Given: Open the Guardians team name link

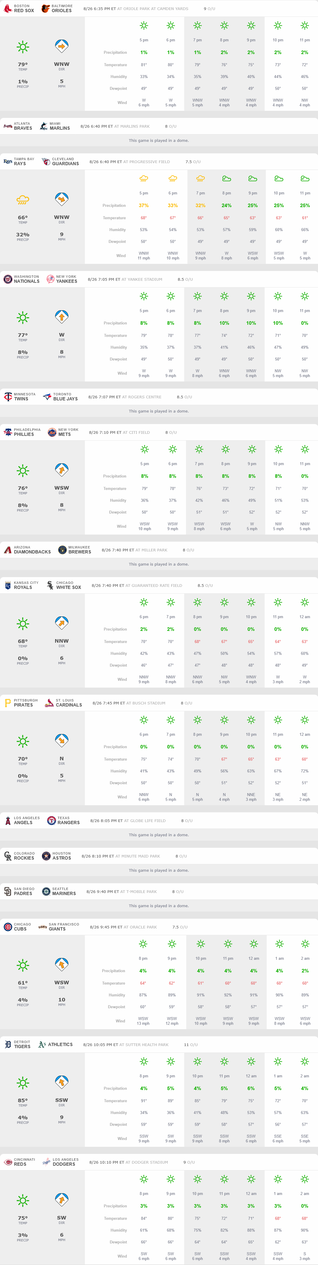Looking at the screenshot, I should click(x=66, y=163).
